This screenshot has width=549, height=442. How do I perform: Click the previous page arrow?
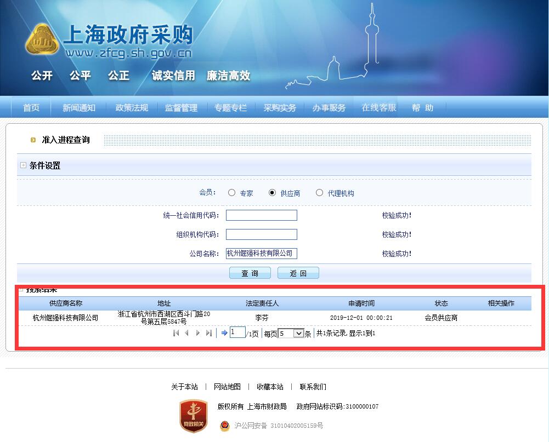tap(186, 333)
